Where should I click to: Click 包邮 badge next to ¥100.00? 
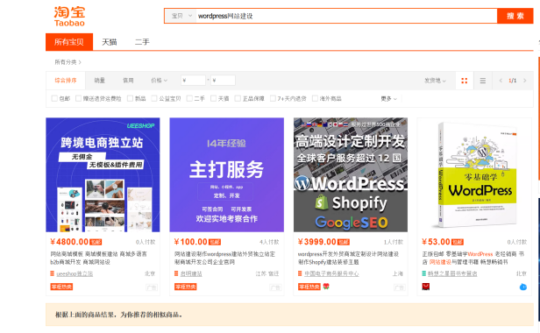[x=215, y=243]
